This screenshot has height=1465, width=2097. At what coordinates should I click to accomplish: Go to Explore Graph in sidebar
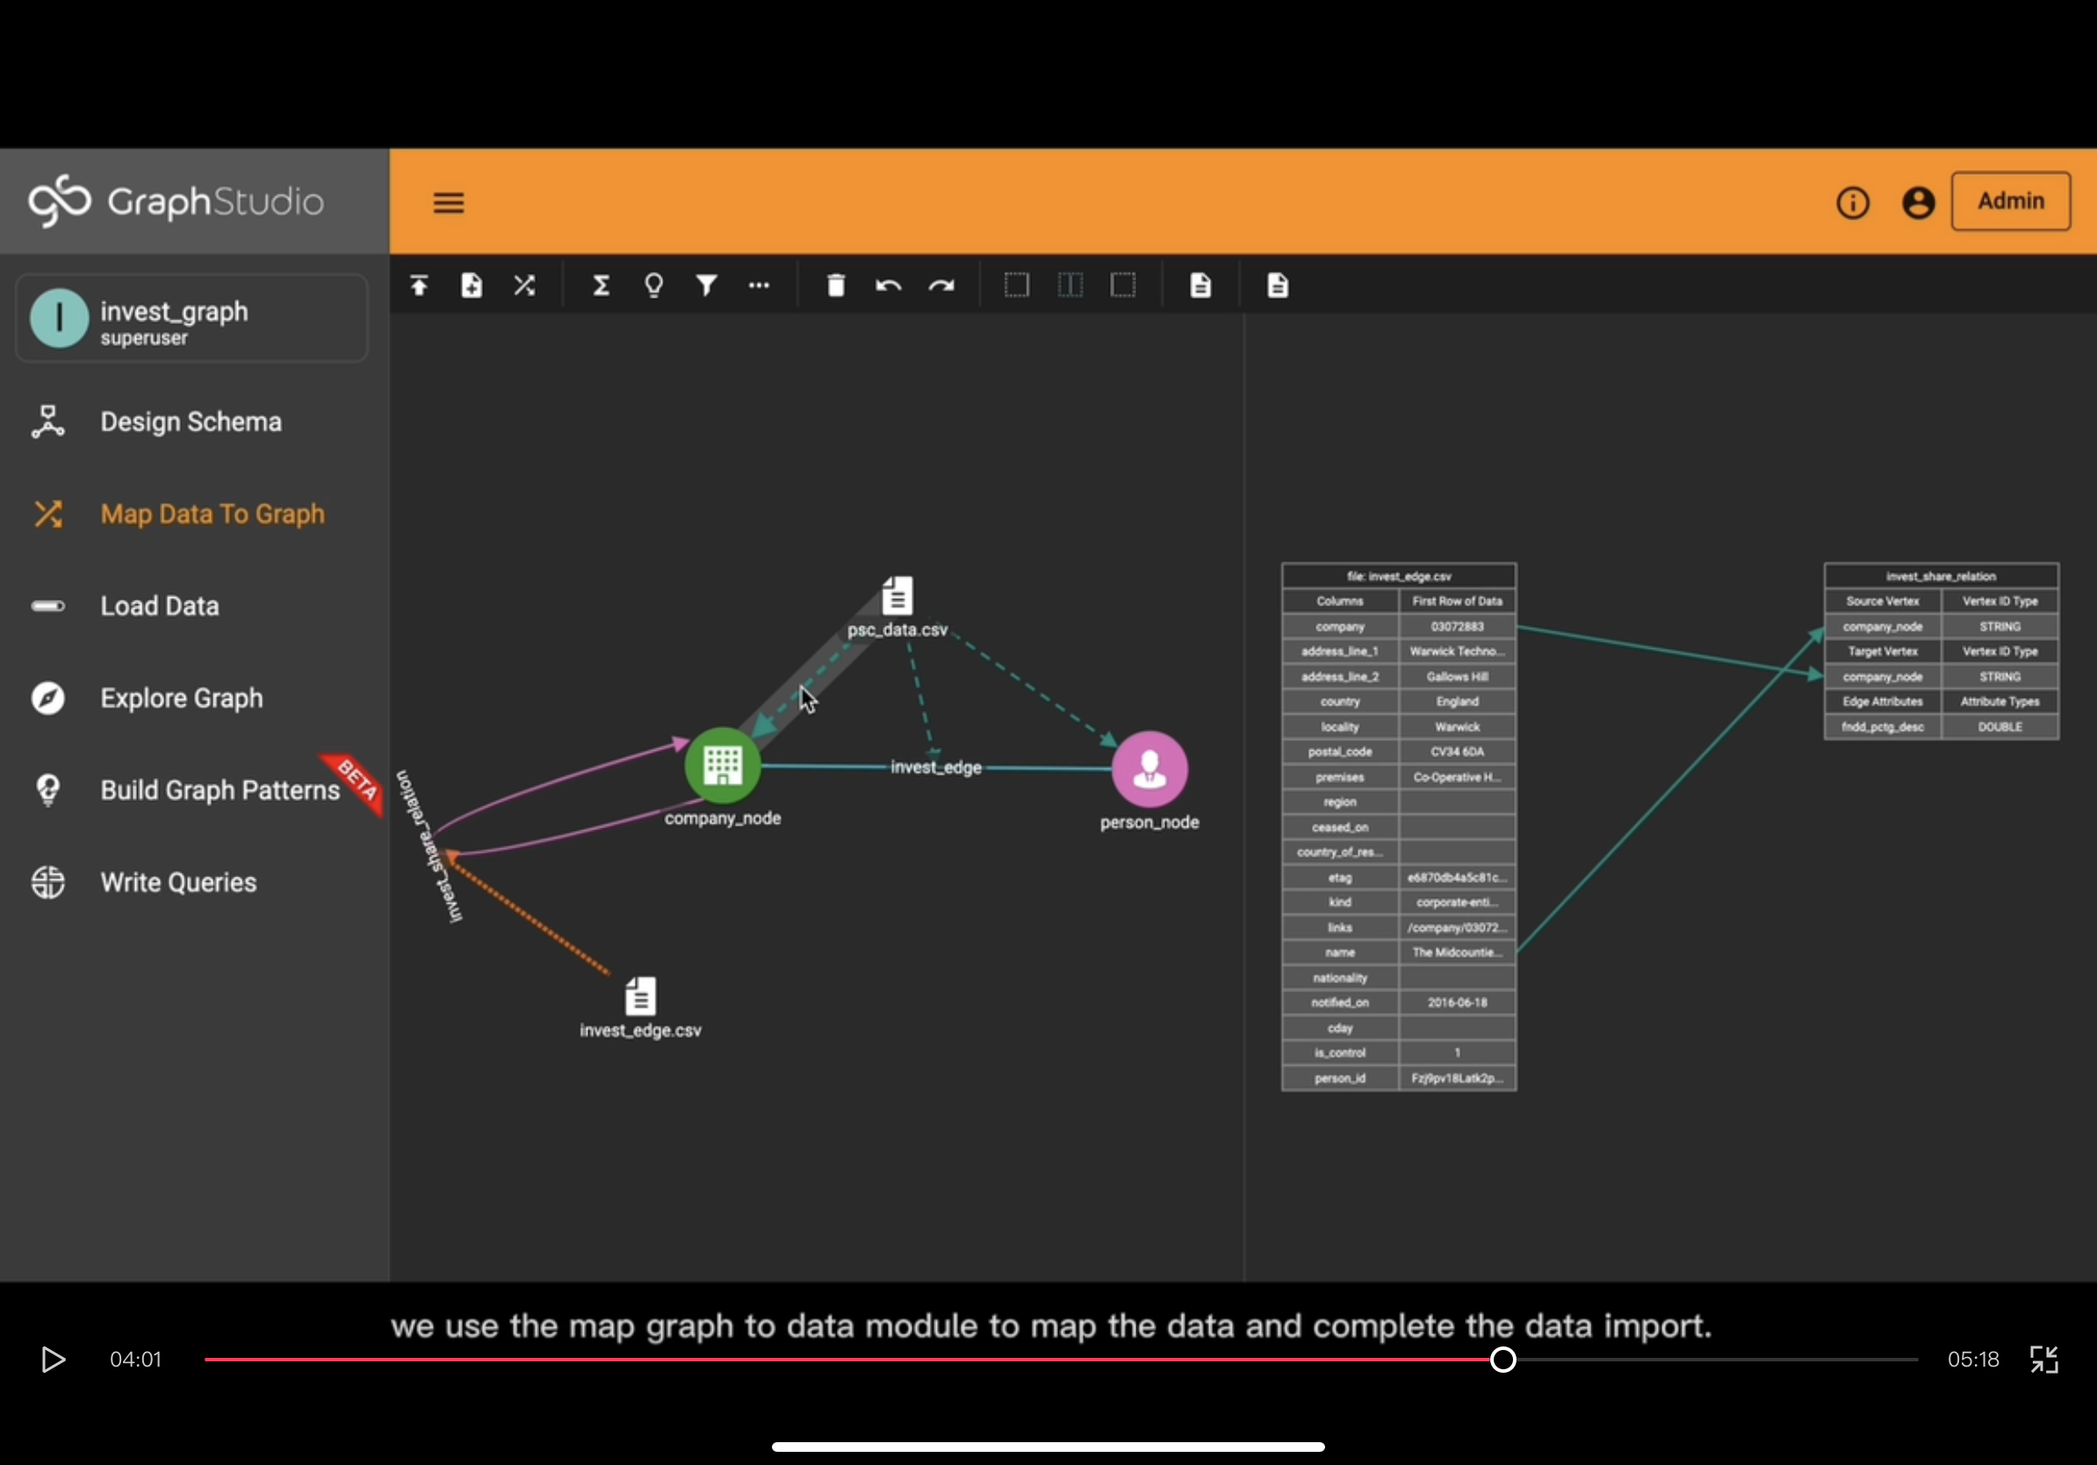click(181, 697)
